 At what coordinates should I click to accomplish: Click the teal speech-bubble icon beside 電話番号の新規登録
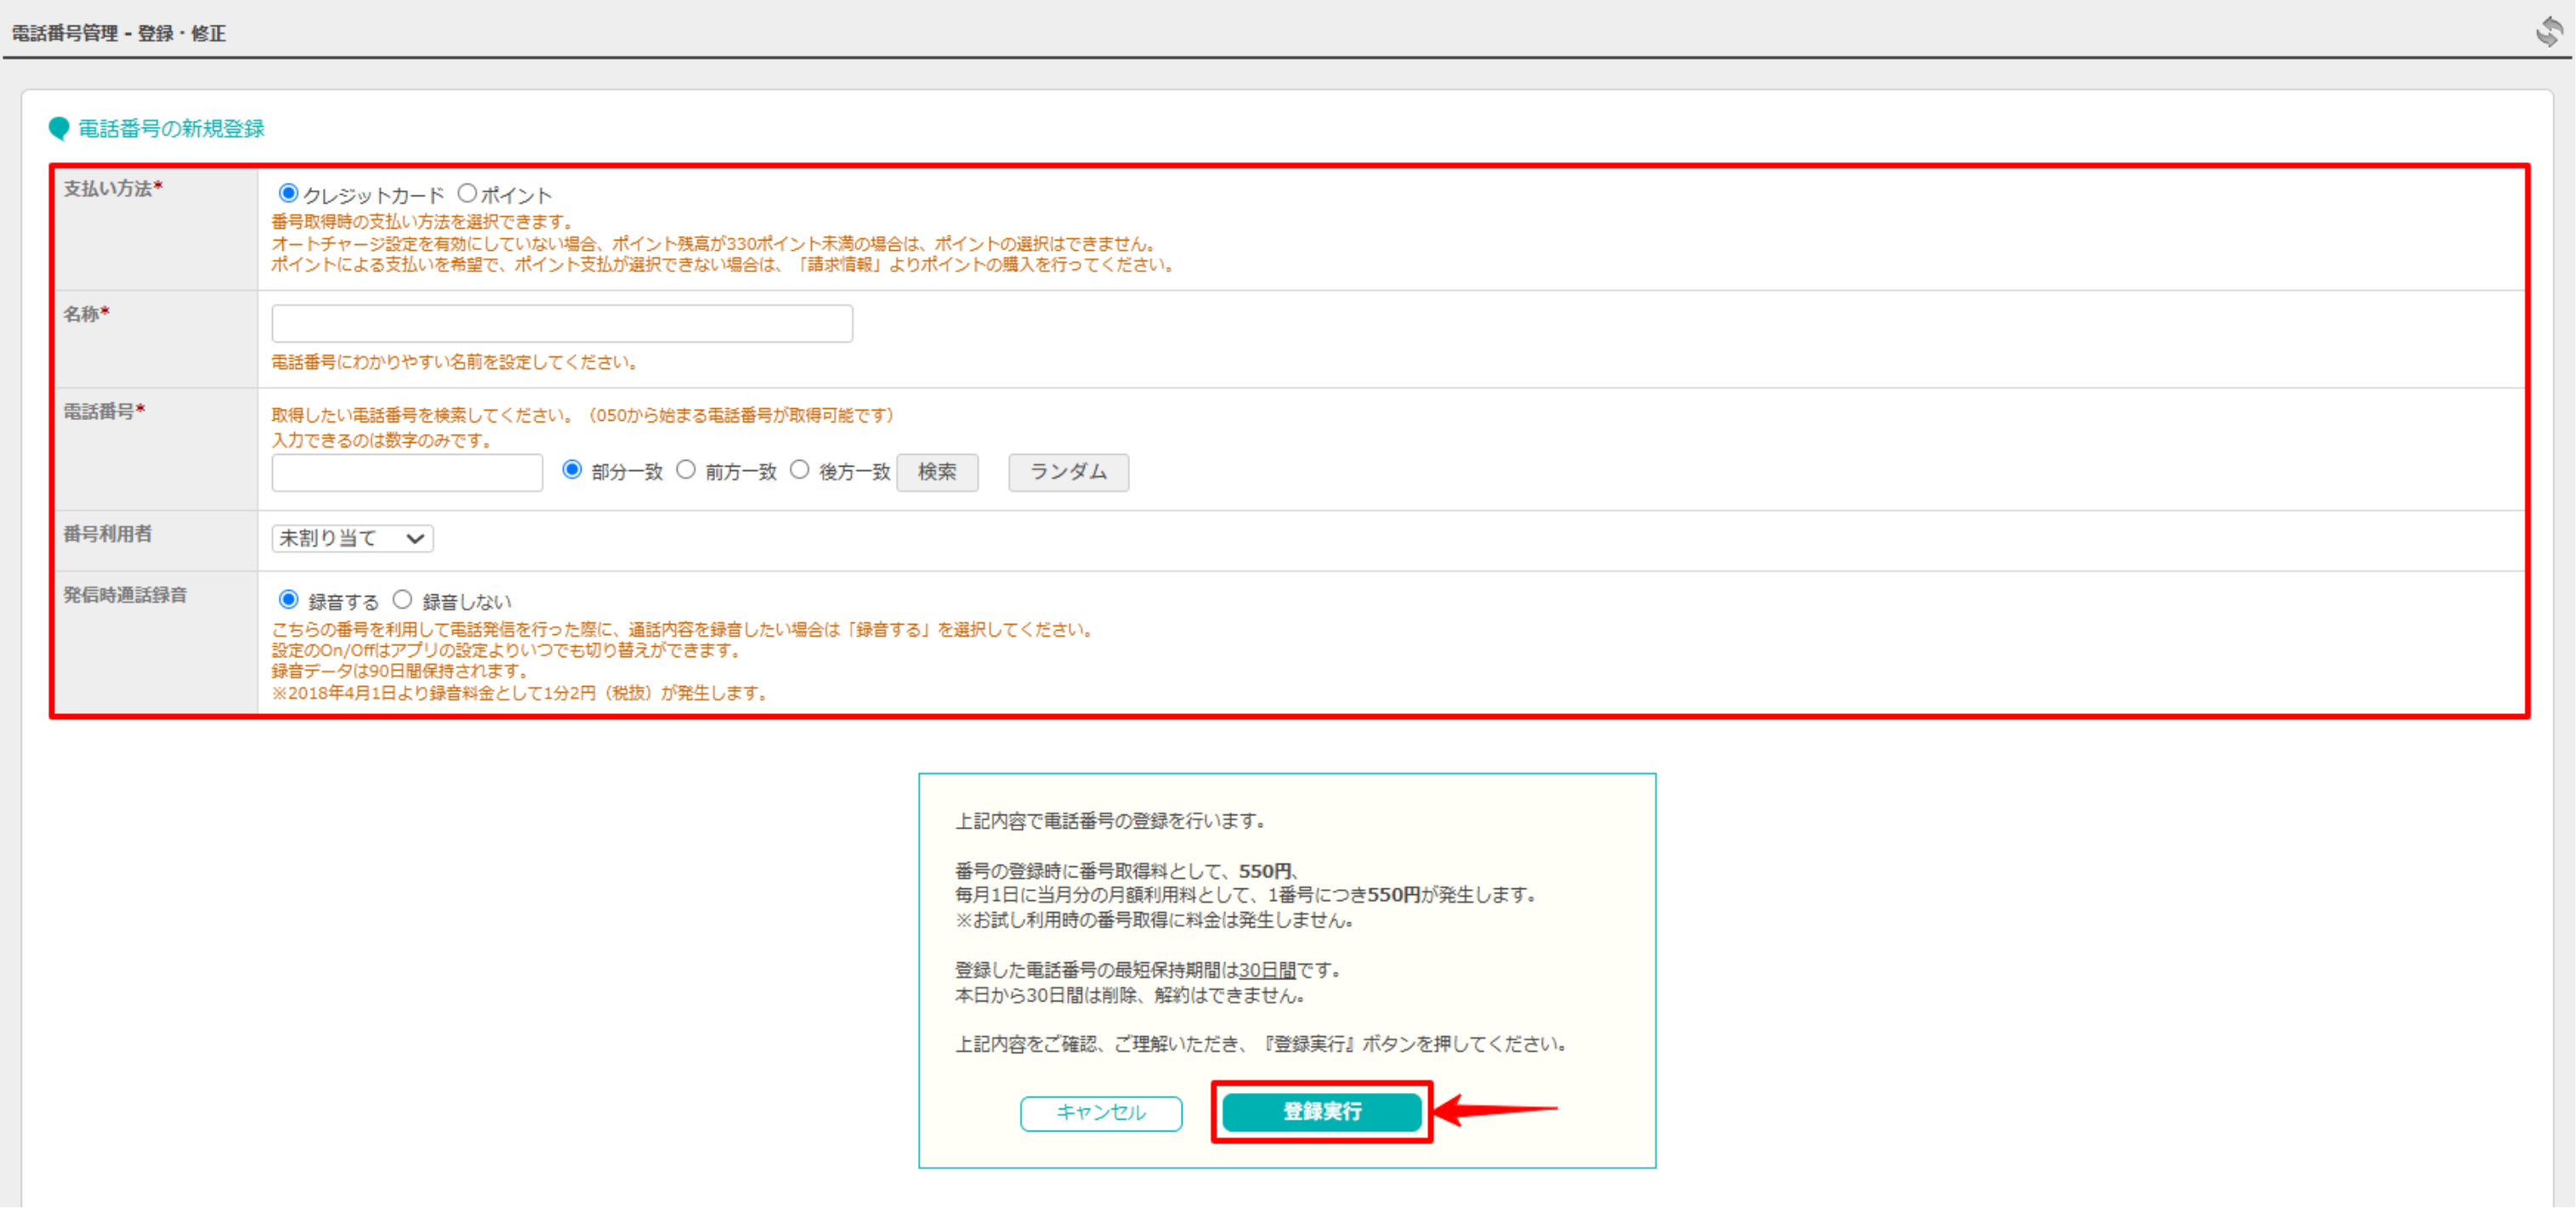pyautogui.click(x=59, y=128)
